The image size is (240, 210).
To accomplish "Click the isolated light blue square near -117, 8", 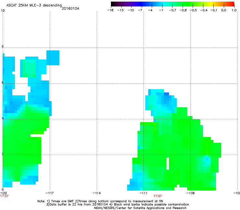I will 53,58.
